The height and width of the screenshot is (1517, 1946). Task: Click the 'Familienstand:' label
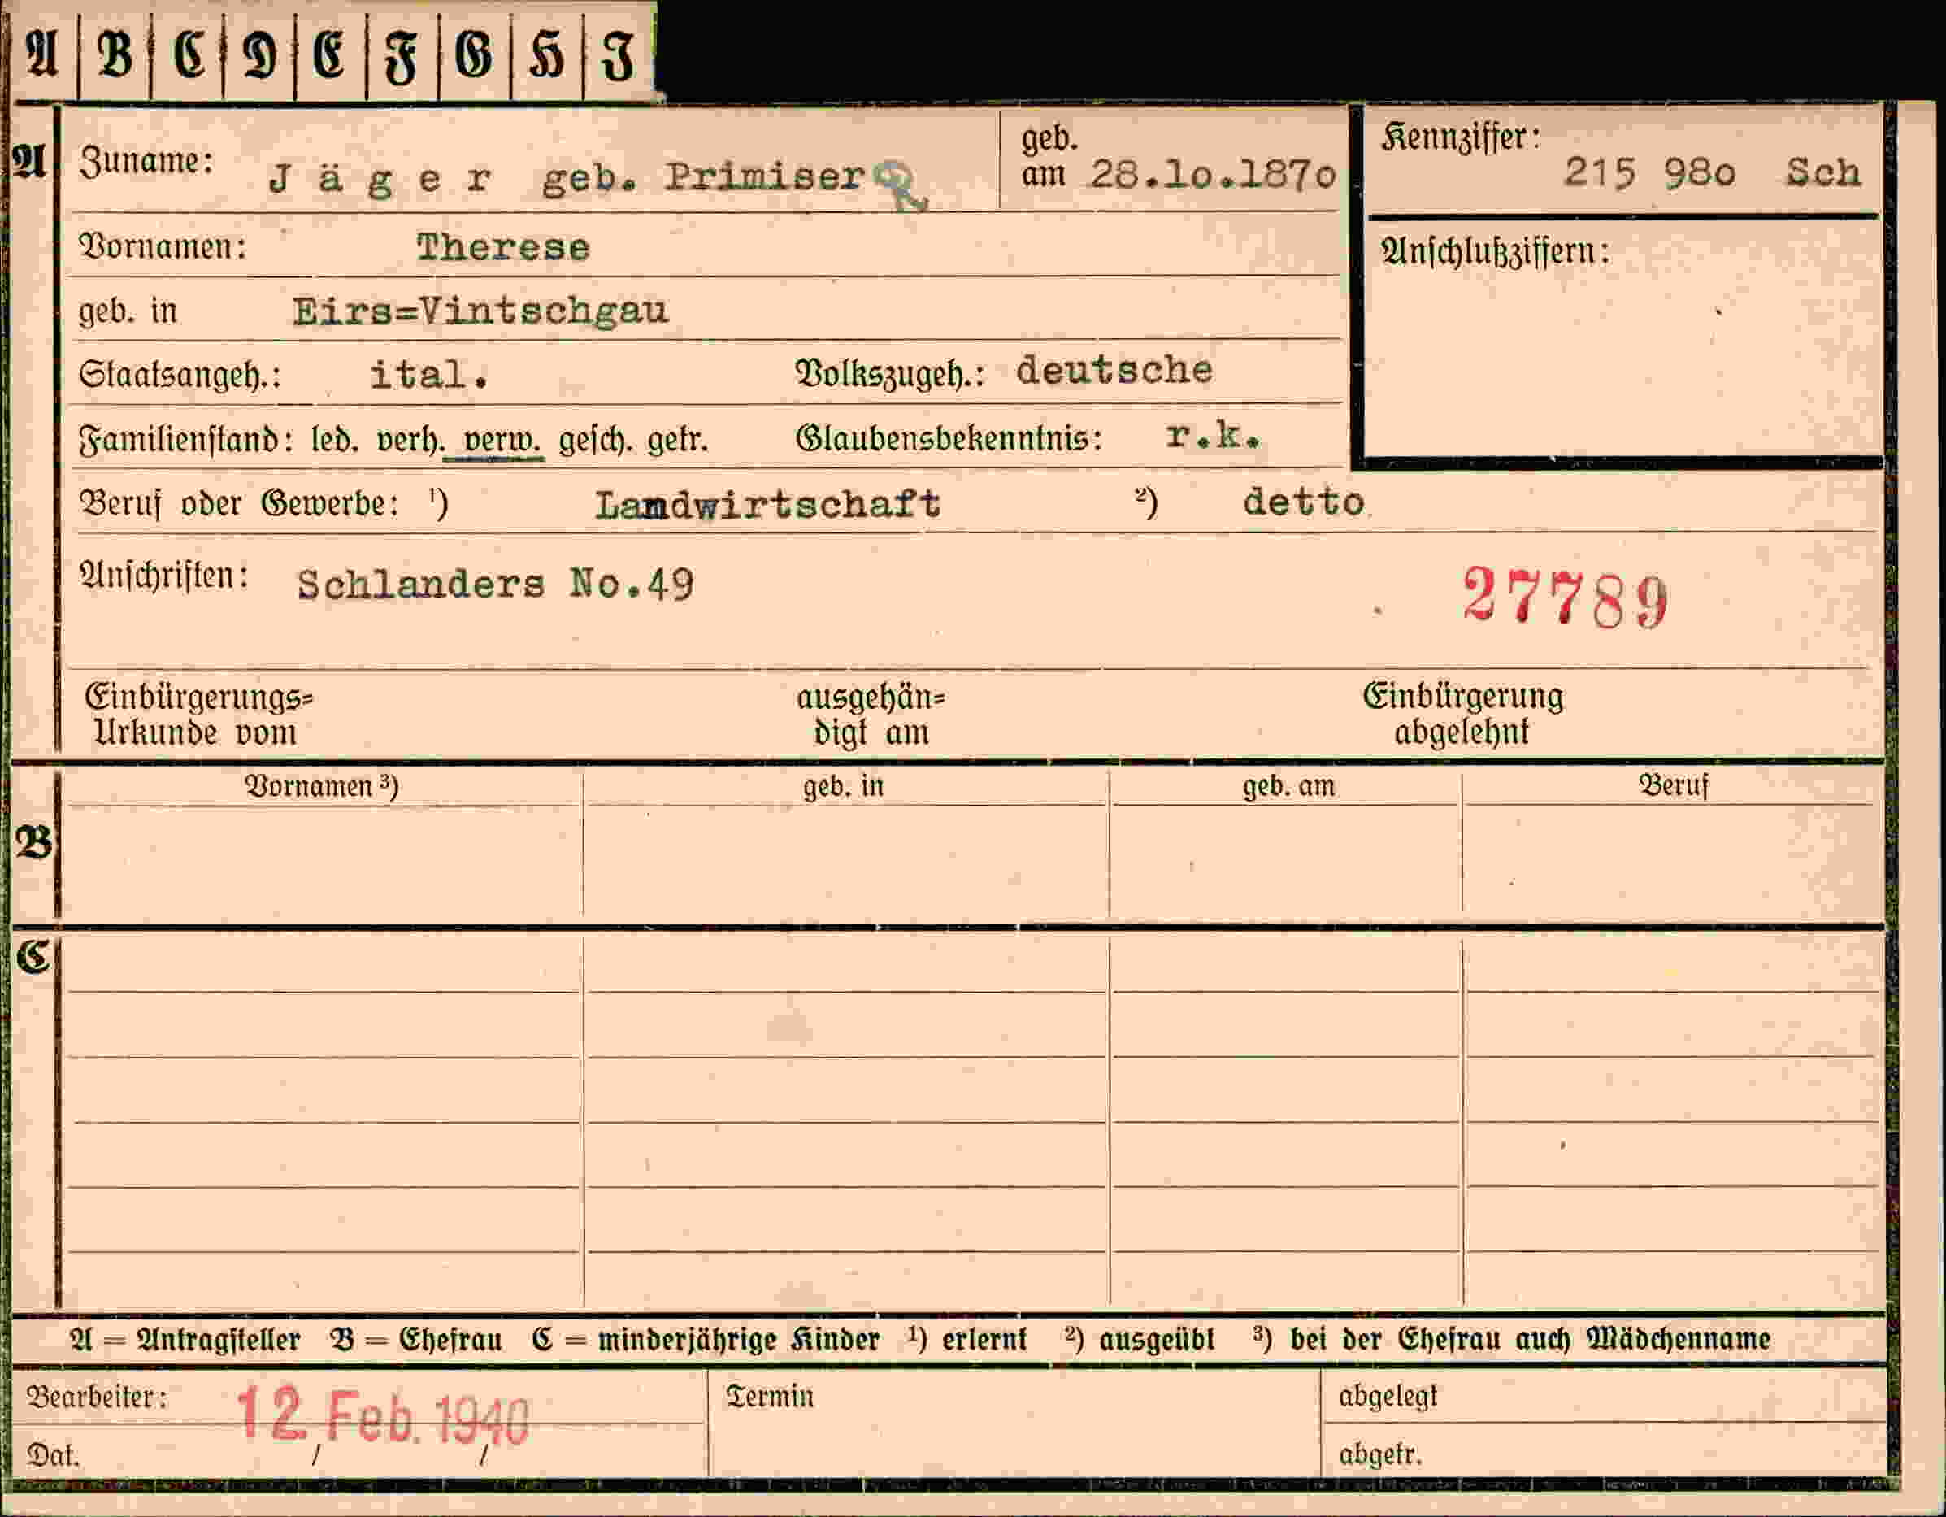(186, 440)
